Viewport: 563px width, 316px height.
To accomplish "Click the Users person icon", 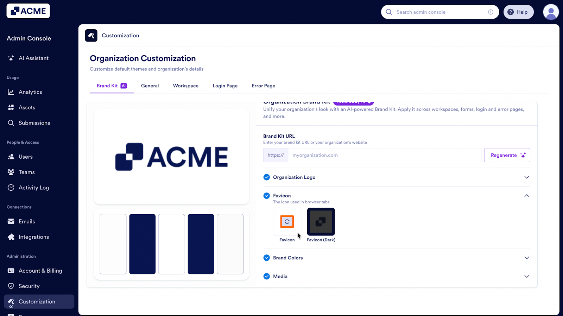I will pos(11,157).
